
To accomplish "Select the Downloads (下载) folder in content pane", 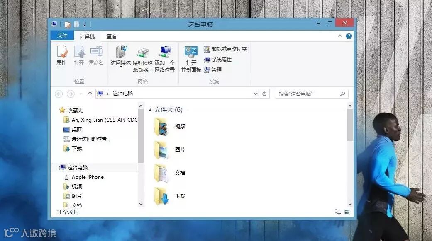I will pos(169,196).
